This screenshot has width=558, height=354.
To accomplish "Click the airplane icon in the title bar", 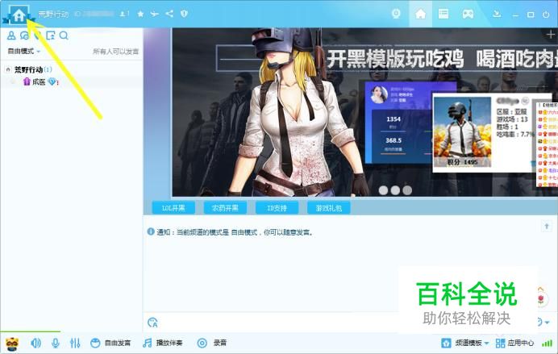I will 155,14.
